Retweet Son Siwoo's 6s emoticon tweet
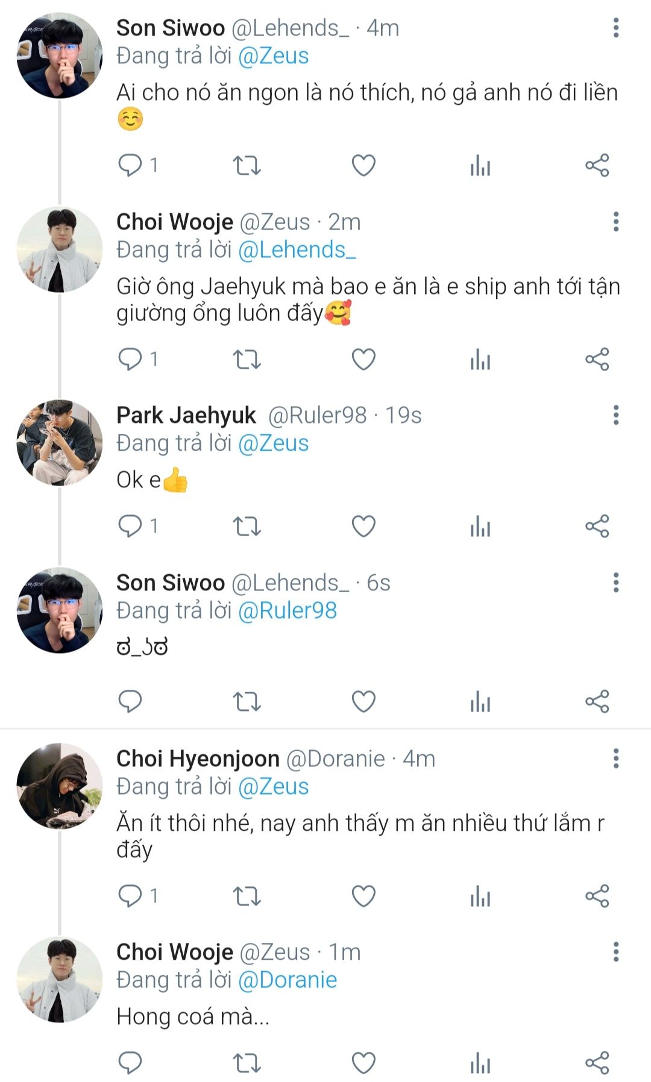This screenshot has height=1082, width=651. click(x=247, y=702)
